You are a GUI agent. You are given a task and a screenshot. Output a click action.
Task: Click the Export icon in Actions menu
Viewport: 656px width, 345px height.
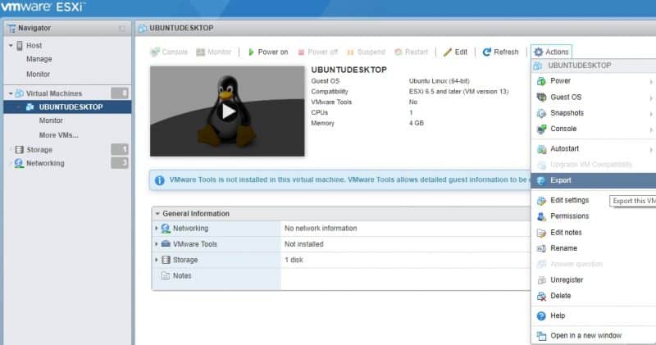click(540, 180)
